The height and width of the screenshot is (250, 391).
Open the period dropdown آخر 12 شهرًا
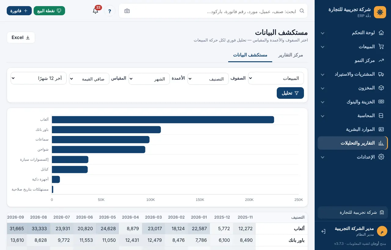coord(38,78)
